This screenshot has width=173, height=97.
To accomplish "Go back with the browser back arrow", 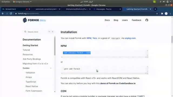I will coord(3,13).
